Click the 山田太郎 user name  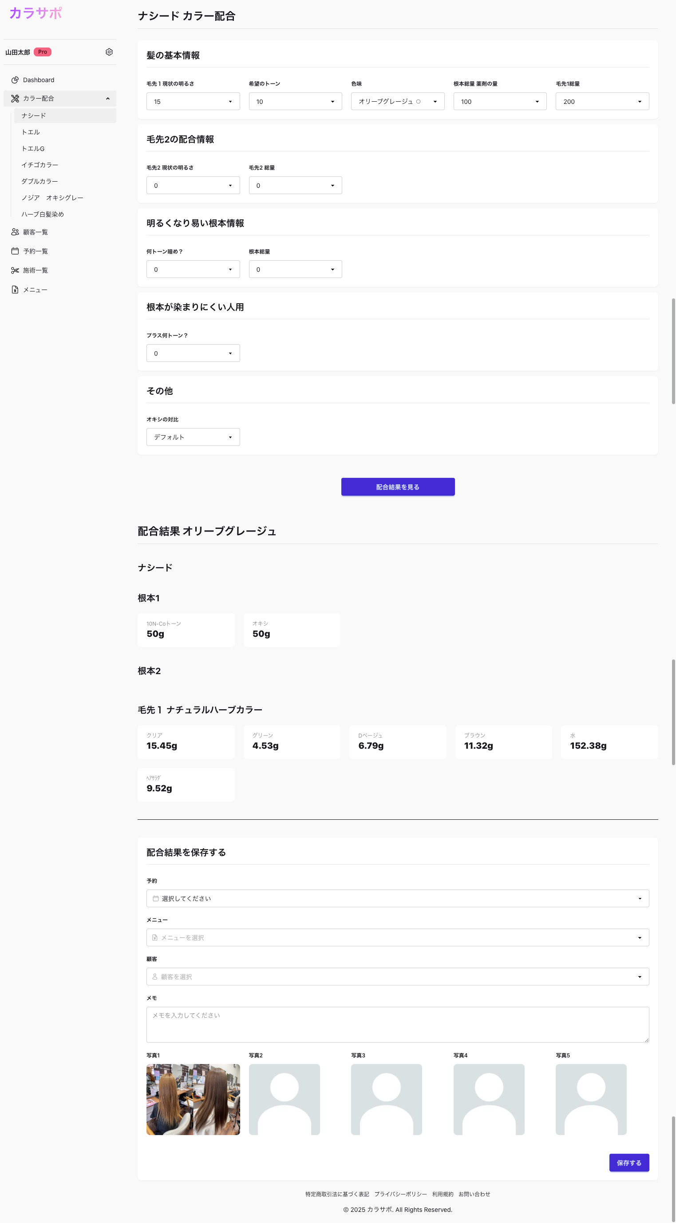(18, 52)
